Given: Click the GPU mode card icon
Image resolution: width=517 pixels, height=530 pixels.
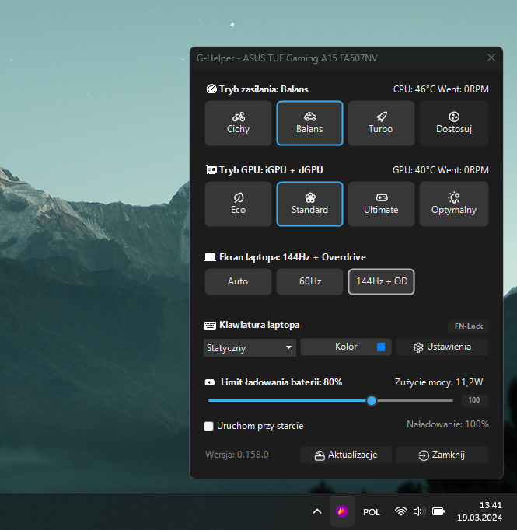Looking at the screenshot, I should [211, 169].
